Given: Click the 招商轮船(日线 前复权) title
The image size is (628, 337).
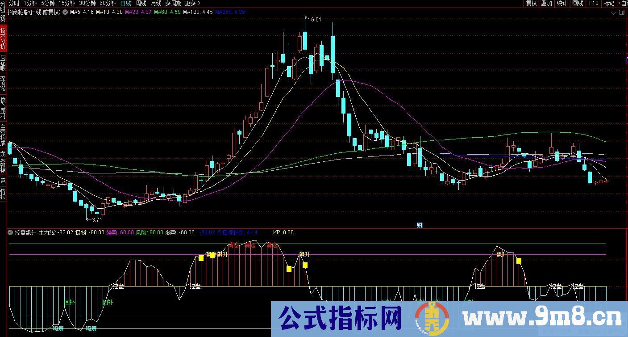Looking at the screenshot, I should pos(34,12).
